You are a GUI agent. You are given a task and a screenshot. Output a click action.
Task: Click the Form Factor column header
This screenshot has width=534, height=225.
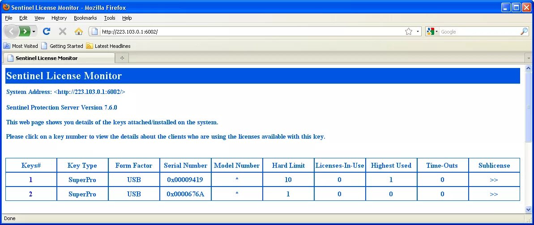pyautogui.click(x=133, y=166)
